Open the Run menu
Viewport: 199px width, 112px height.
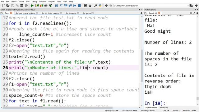pos(28,2)
